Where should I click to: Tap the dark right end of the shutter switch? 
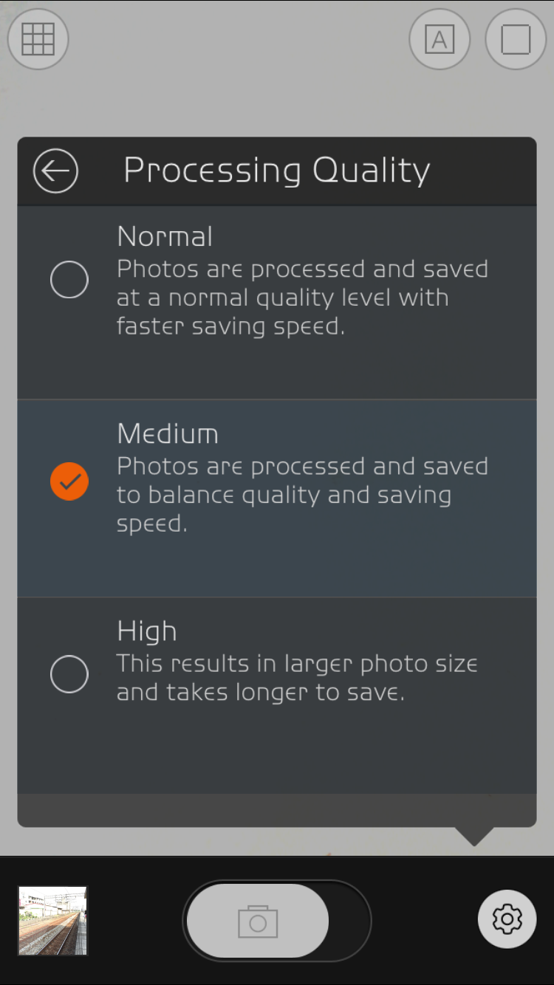click(x=349, y=921)
